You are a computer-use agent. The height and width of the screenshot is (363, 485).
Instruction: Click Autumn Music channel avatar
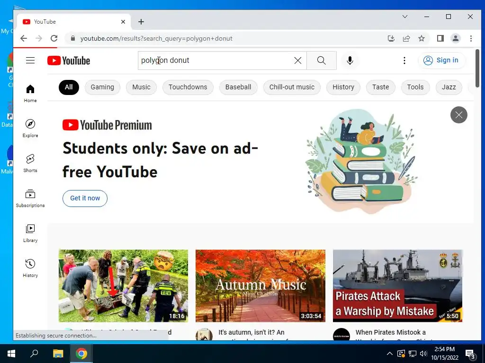[204, 335]
